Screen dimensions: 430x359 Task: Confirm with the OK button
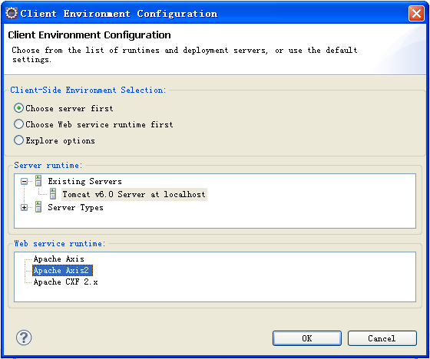pos(307,338)
